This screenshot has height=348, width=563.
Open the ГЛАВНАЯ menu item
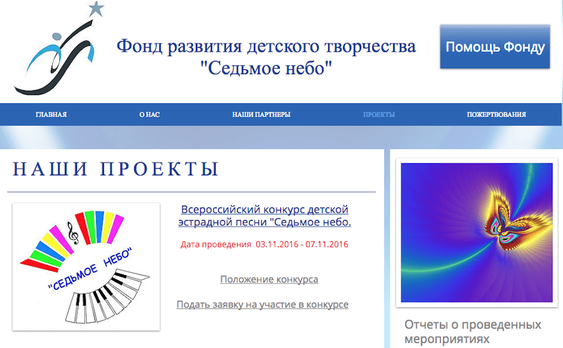[51, 114]
